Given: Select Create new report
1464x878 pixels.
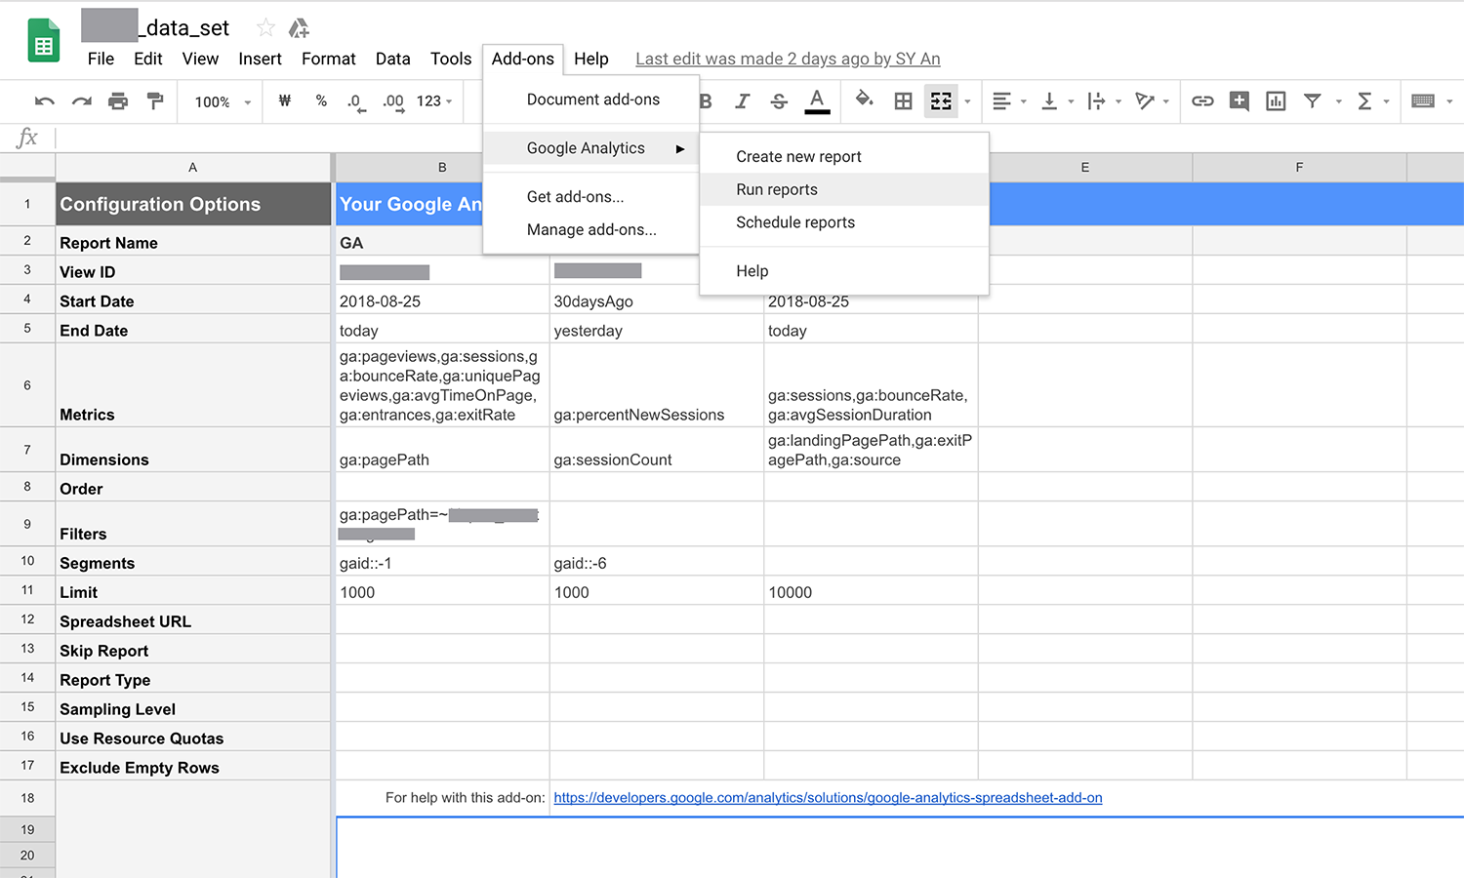Looking at the screenshot, I should 844,156.
